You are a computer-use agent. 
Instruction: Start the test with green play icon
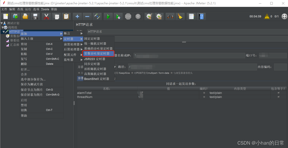tap(108, 17)
